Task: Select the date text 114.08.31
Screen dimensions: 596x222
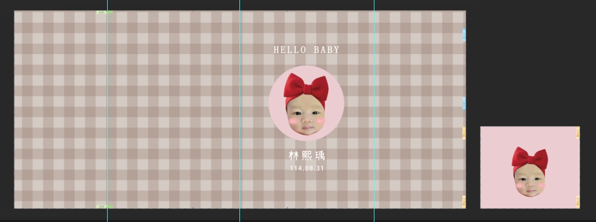Action: point(307,168)
